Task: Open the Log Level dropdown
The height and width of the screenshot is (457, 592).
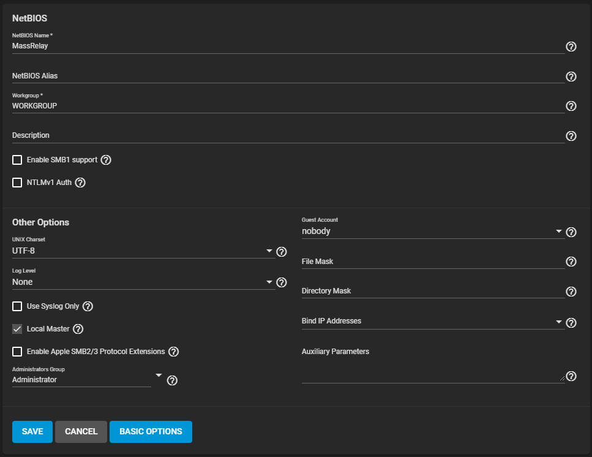Action: tap(143, 282)
